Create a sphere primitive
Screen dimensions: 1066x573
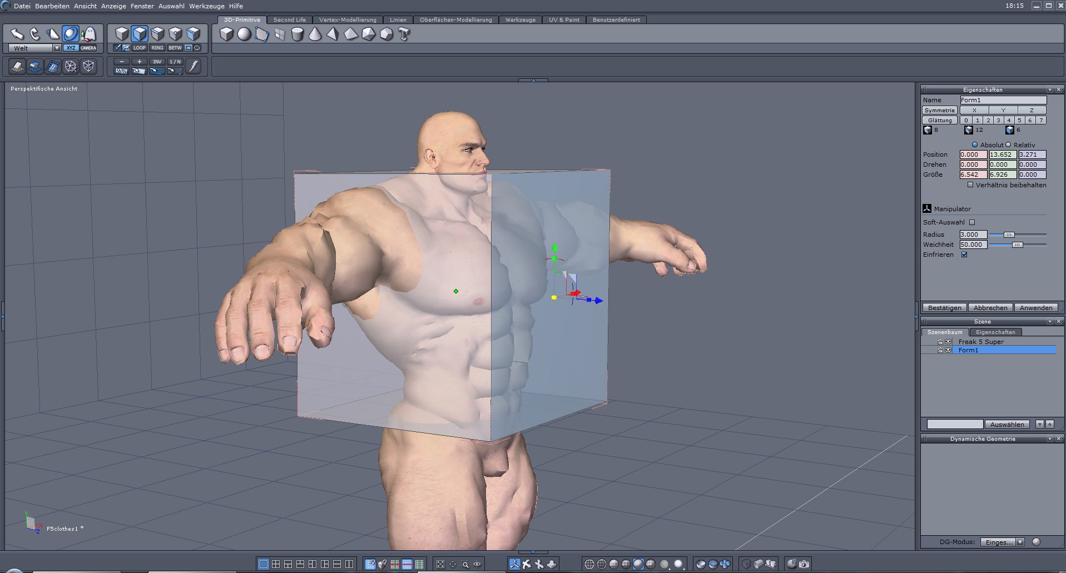[x=244, y=34]
